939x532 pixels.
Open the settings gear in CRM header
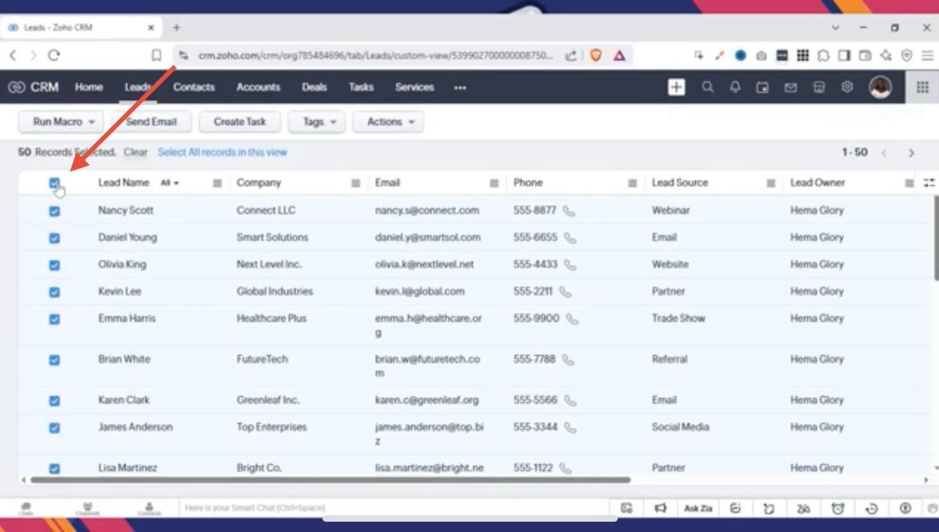click(847, 87)
